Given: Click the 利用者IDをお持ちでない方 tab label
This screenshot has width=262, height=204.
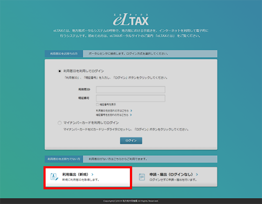Looking at the screenshot, I should tap(64, 159).
